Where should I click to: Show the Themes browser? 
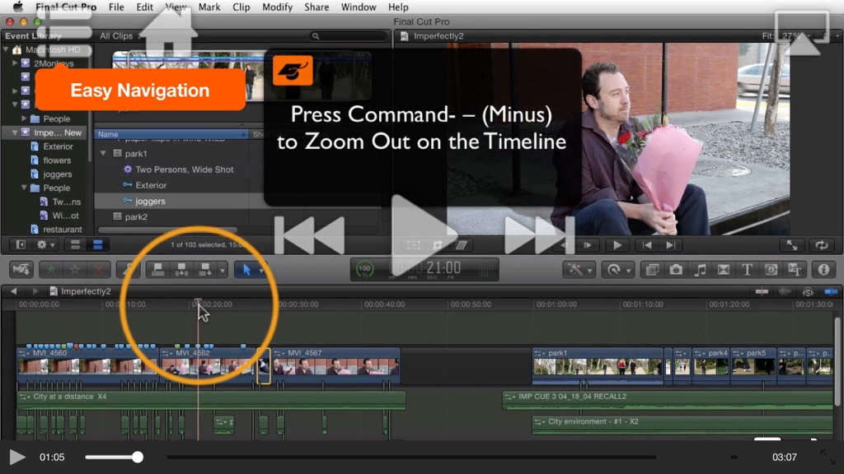(x=795, y=269)
